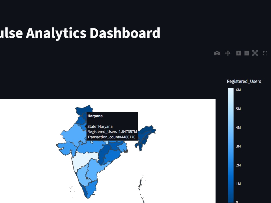Reset the map view icon
Screen dimensions: 271x203
tap(255, 53)
